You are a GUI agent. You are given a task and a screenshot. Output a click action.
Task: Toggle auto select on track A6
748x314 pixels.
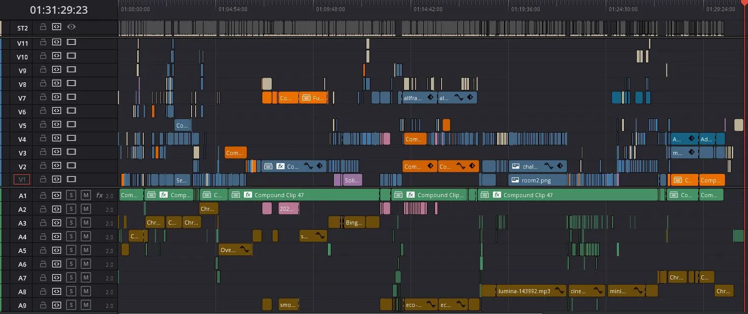pos(56,263)
